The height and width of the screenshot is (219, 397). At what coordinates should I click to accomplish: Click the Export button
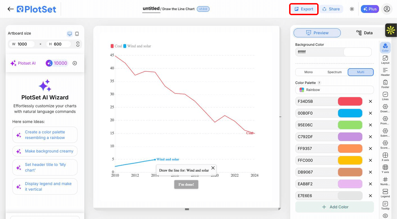coord(304,9)
